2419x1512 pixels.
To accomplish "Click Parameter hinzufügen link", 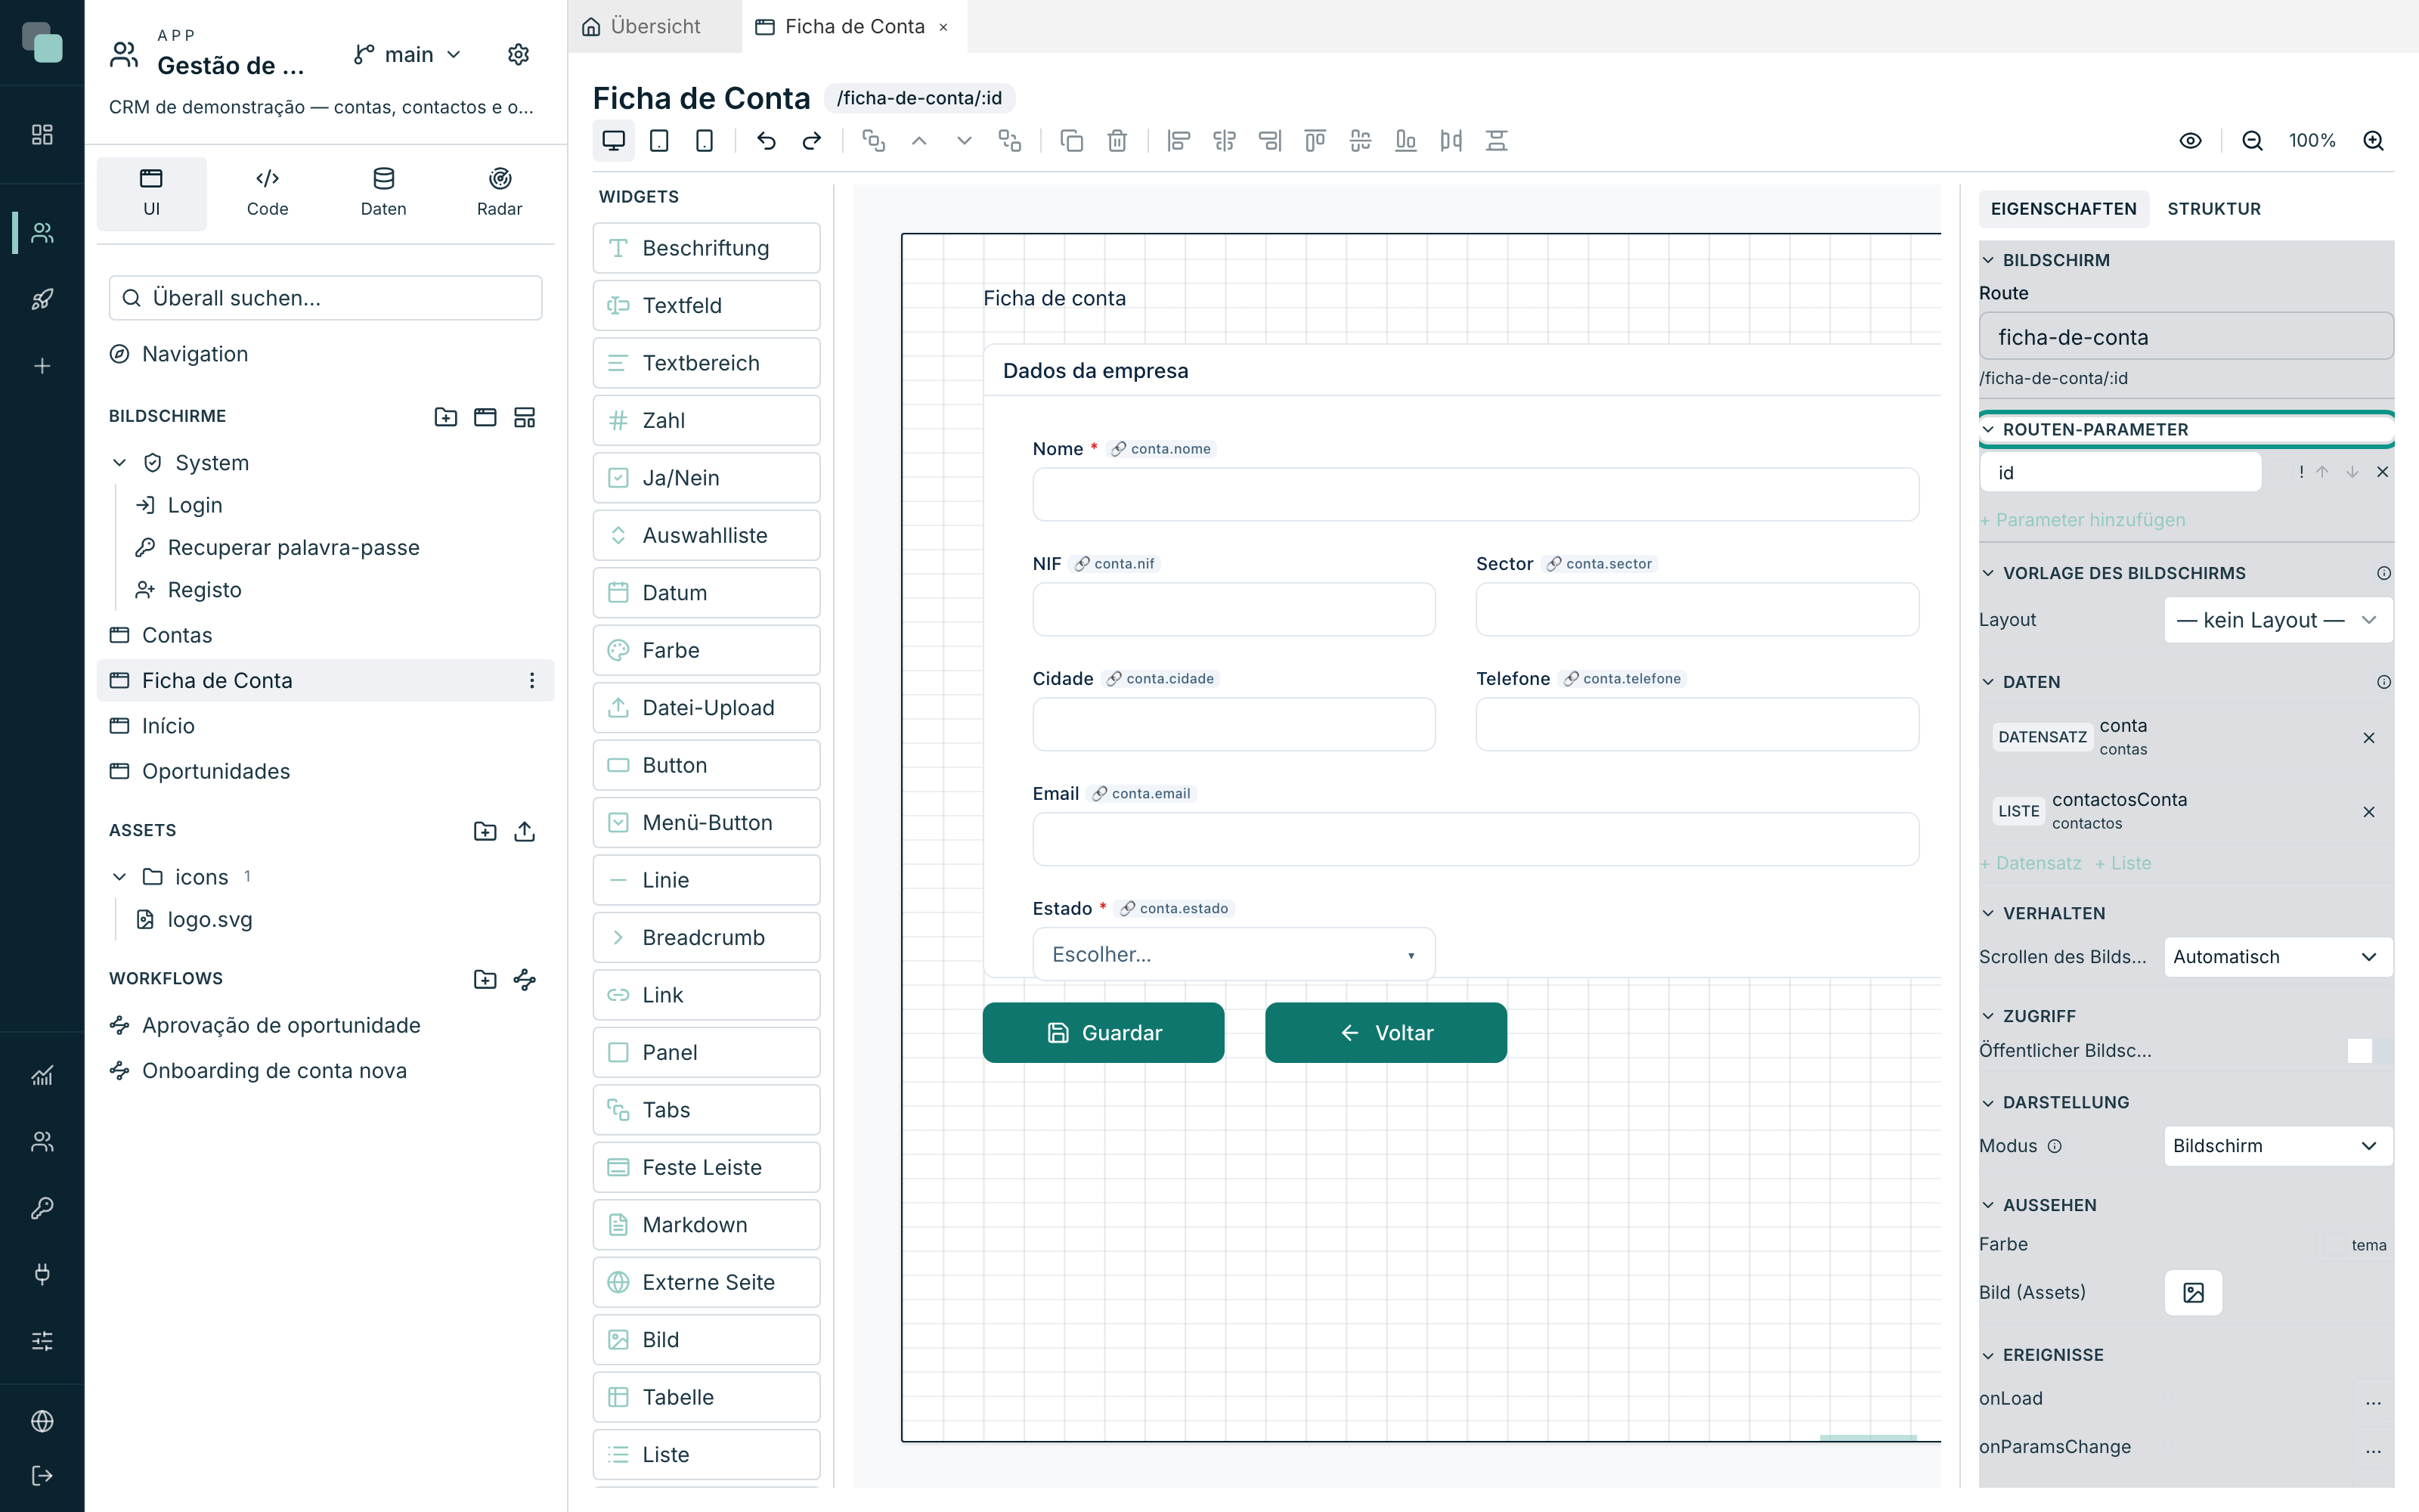I will pos(2082,520).
